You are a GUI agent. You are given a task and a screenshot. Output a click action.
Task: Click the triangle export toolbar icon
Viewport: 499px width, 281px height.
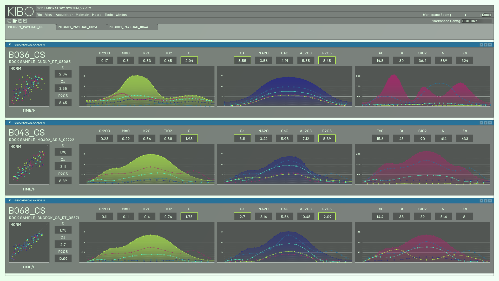pos(25,21)
